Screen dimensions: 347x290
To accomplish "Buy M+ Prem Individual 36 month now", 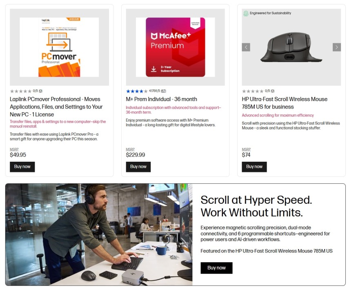I will pos(138,167).
